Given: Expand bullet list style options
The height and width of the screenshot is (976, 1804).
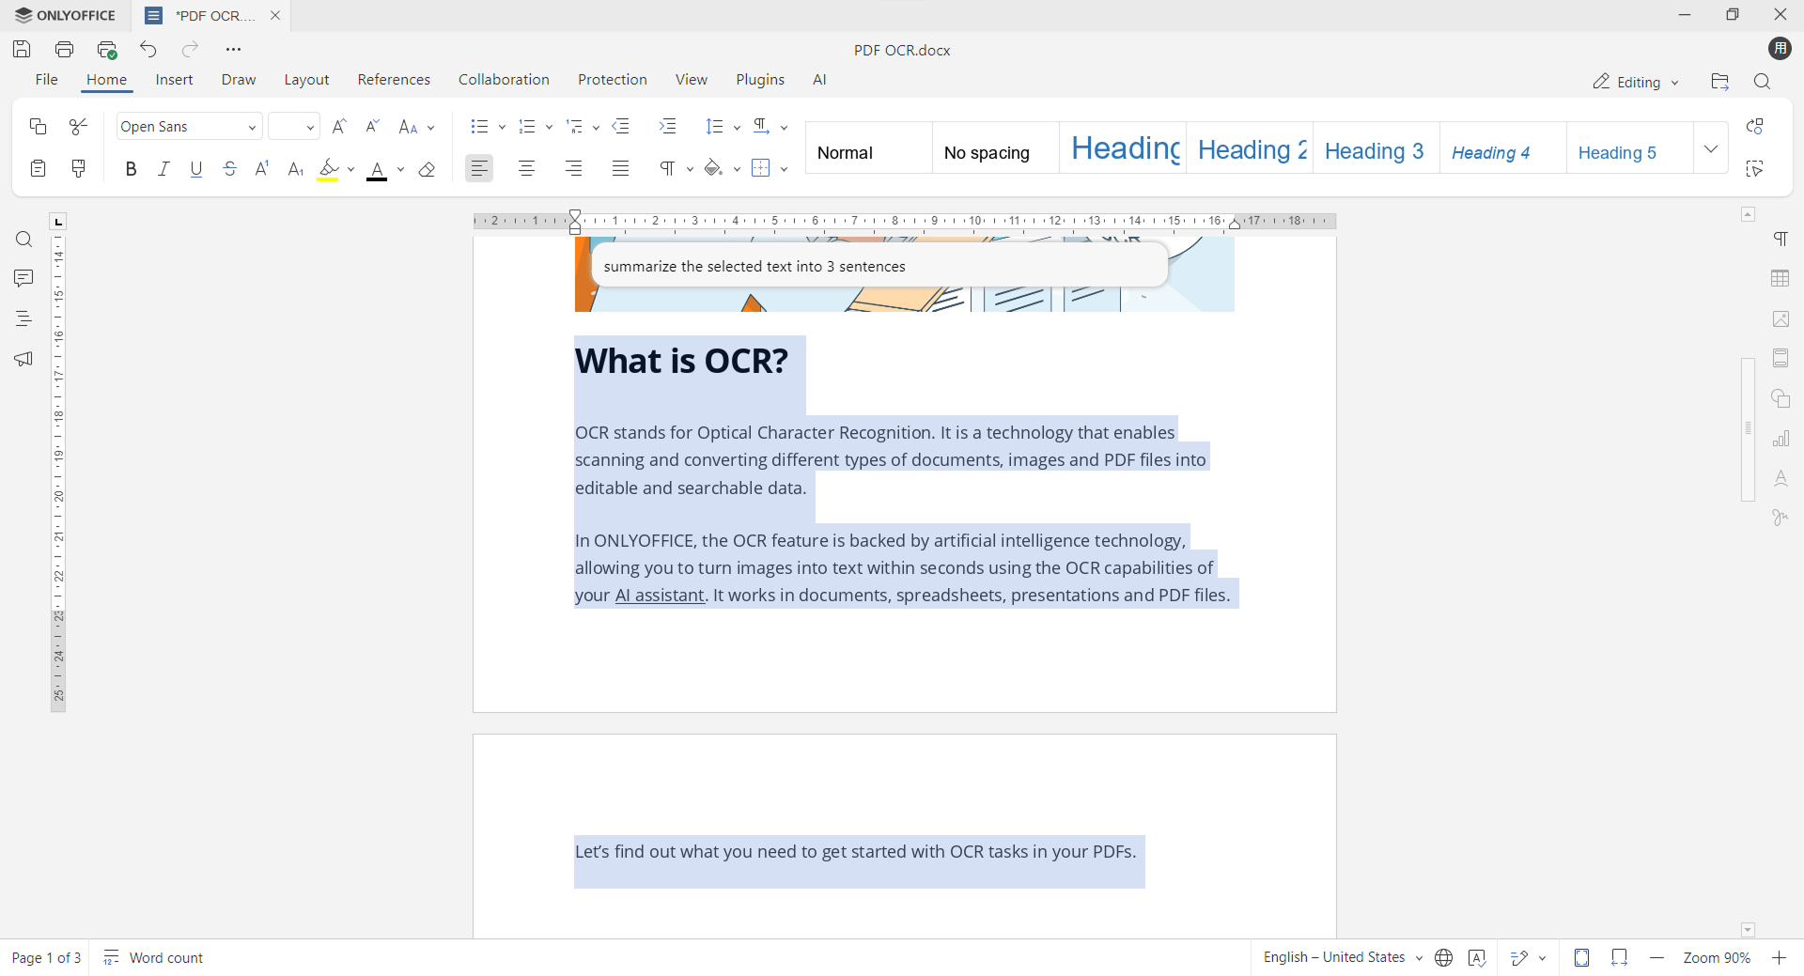Looking at the screenshot, I should [x=503, y=127].
